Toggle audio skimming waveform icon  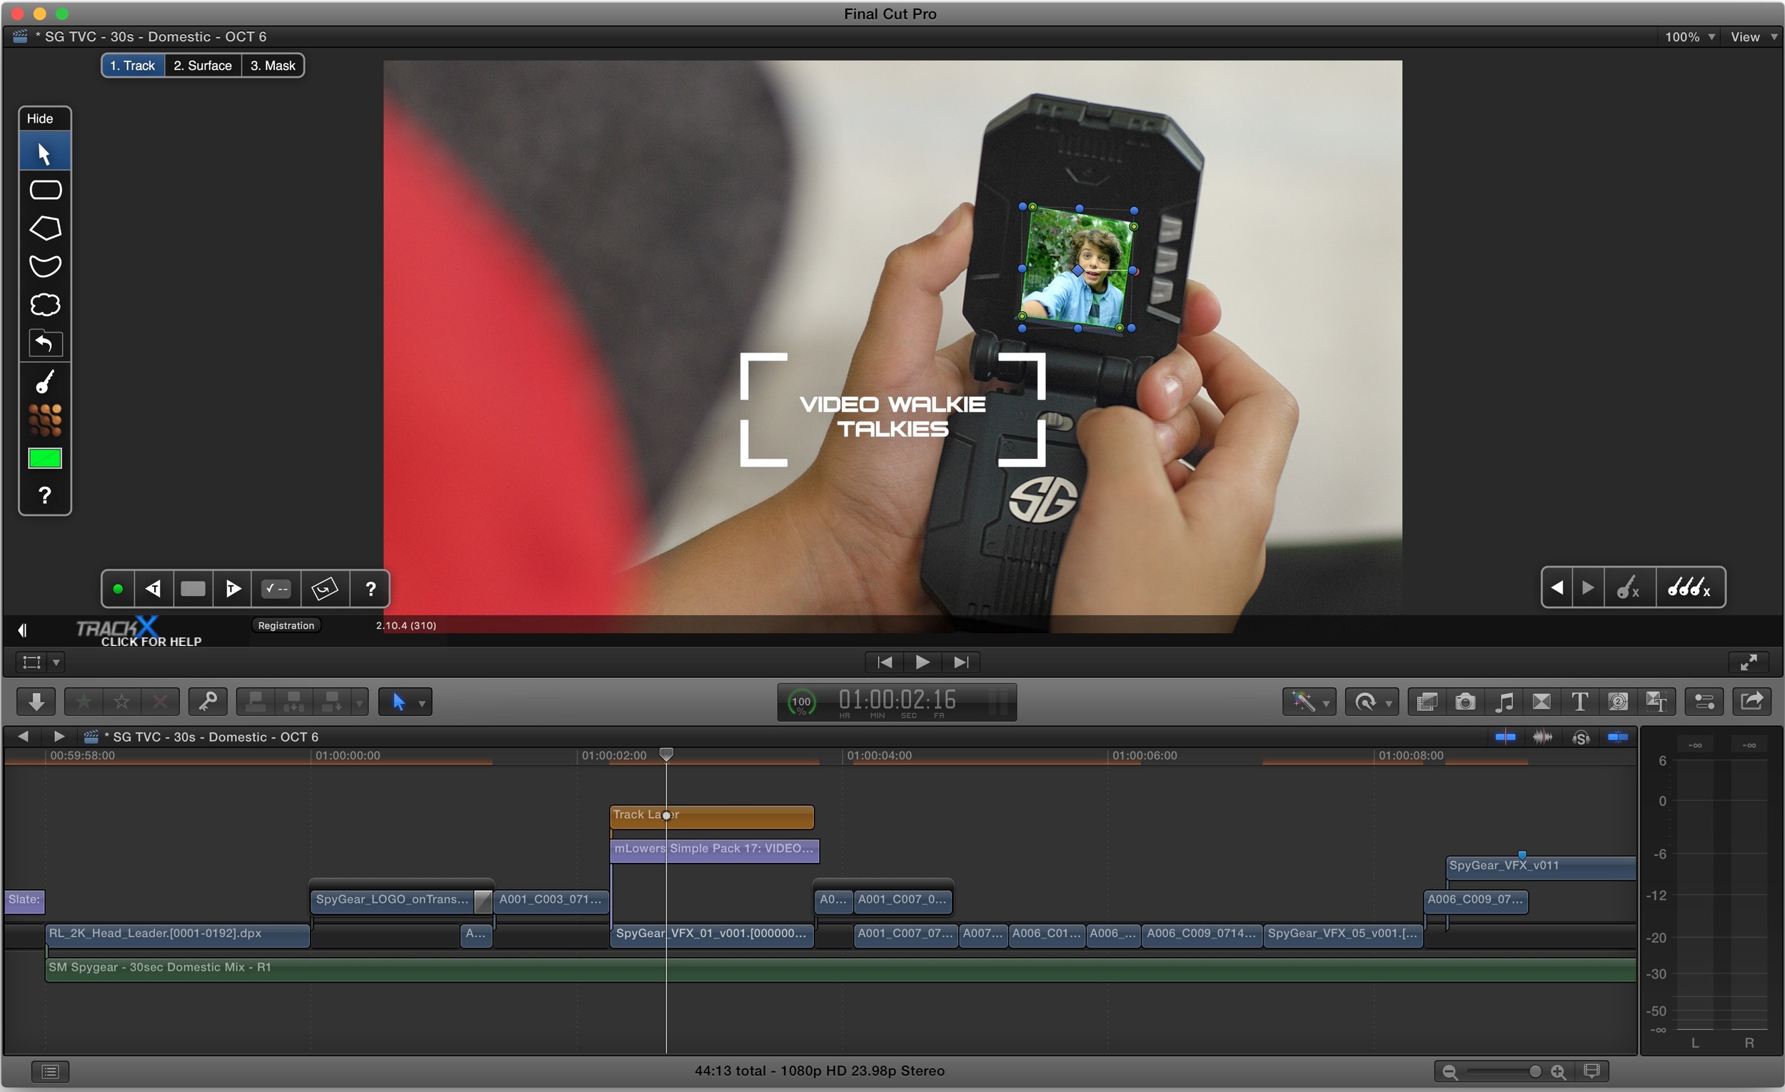click(1542, 737)
